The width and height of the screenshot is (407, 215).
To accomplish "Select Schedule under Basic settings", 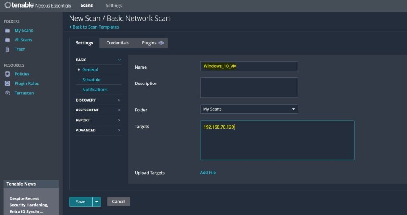I will pyautogui.click(x=91, y=80).
